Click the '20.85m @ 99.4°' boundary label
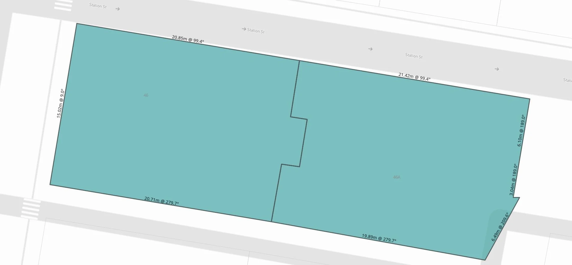 [x=188, y=39]
